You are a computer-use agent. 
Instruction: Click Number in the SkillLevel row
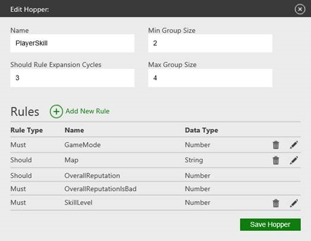coord(197,202)
